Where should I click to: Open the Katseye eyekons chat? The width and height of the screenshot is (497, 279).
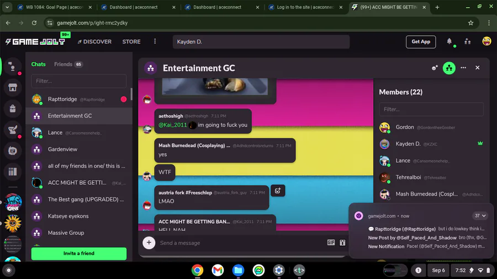pos(79,216)
